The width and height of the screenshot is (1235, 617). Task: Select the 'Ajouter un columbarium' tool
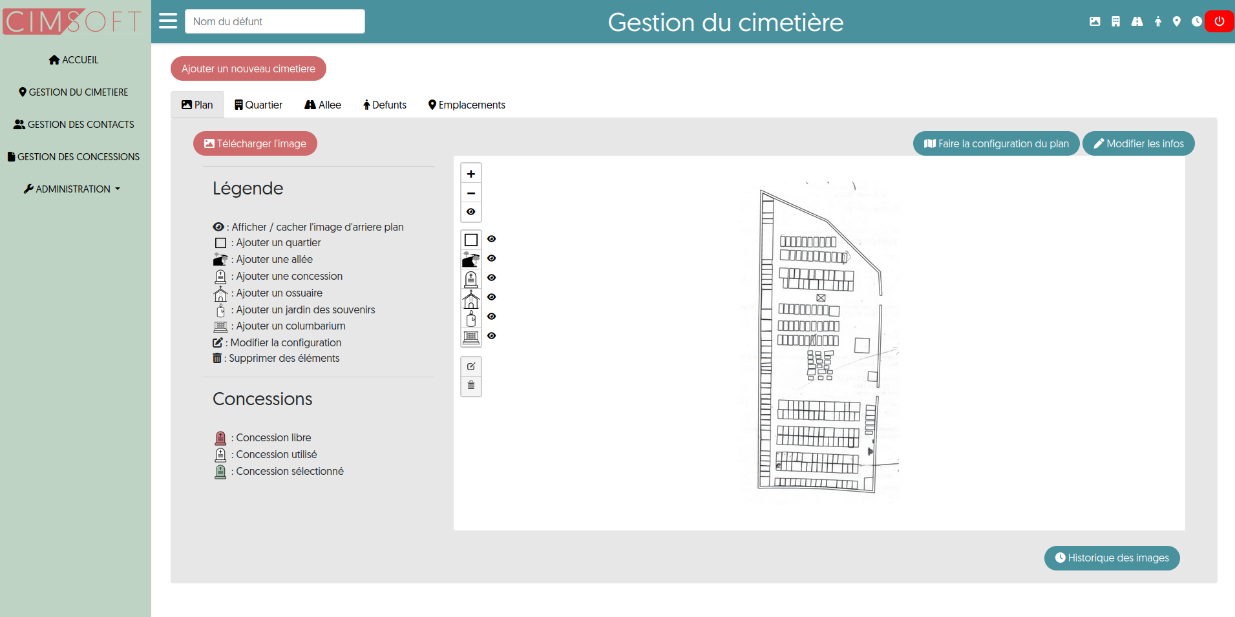pos(470,337)
